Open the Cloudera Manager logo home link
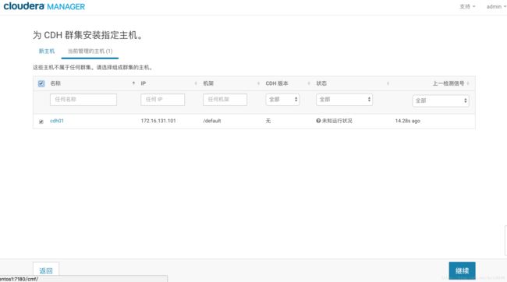 [44, 6]
